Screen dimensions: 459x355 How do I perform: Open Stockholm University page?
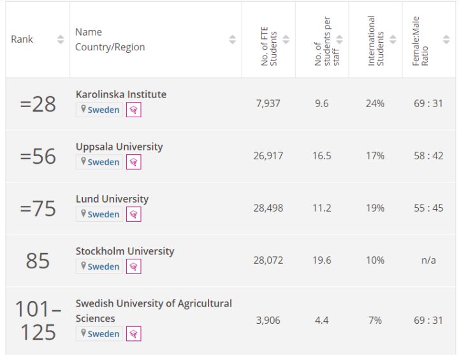click(125, 251)
